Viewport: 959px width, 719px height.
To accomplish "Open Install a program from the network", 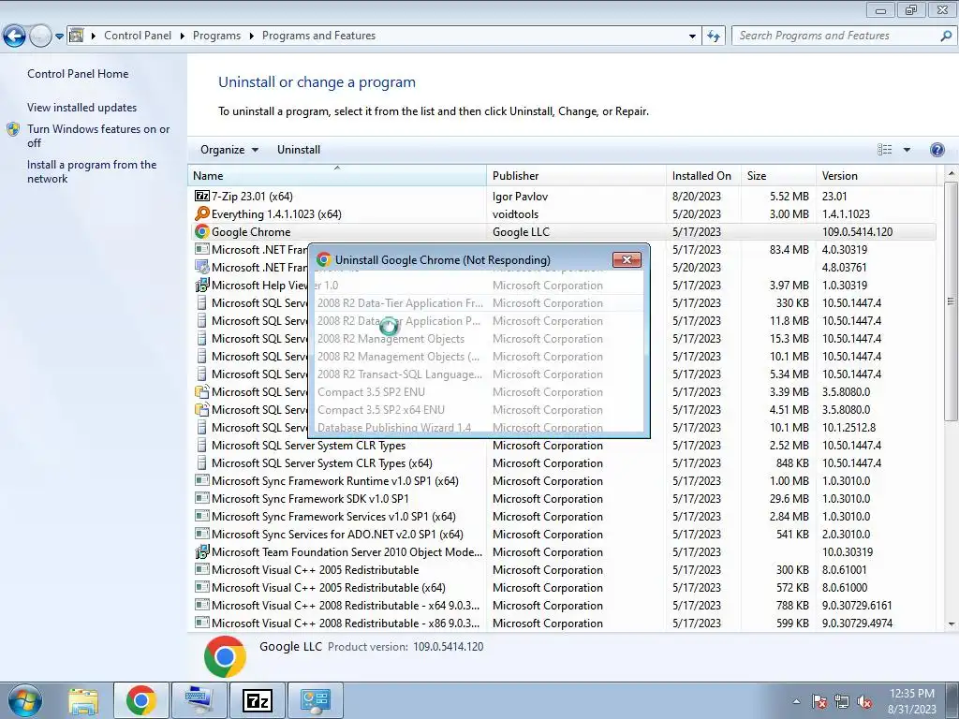I will 92,172.
